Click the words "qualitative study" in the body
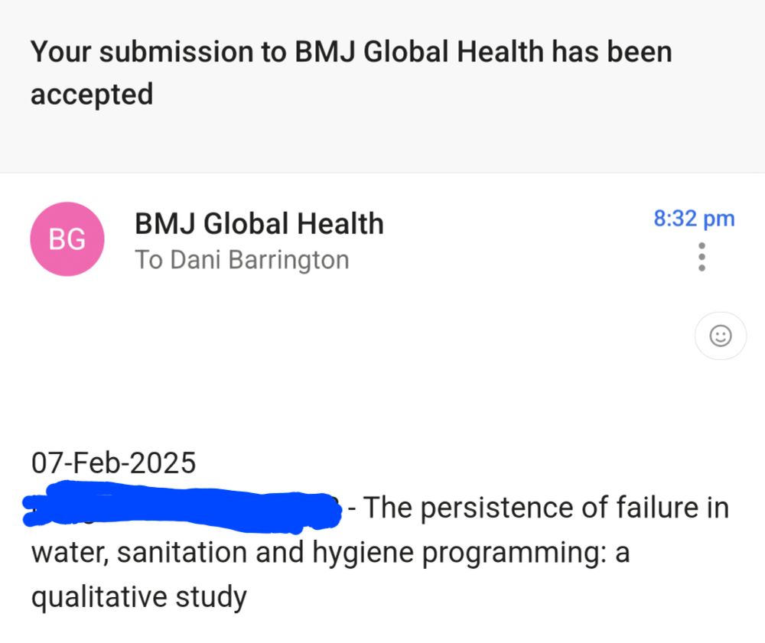 pyautogui.click(x=139, y=597)
